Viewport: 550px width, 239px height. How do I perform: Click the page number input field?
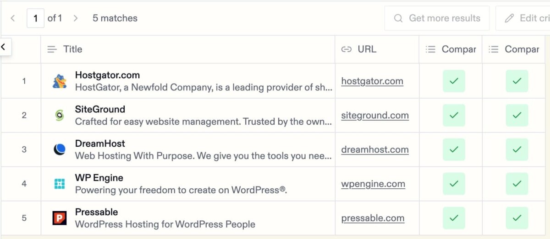(35, 18)
